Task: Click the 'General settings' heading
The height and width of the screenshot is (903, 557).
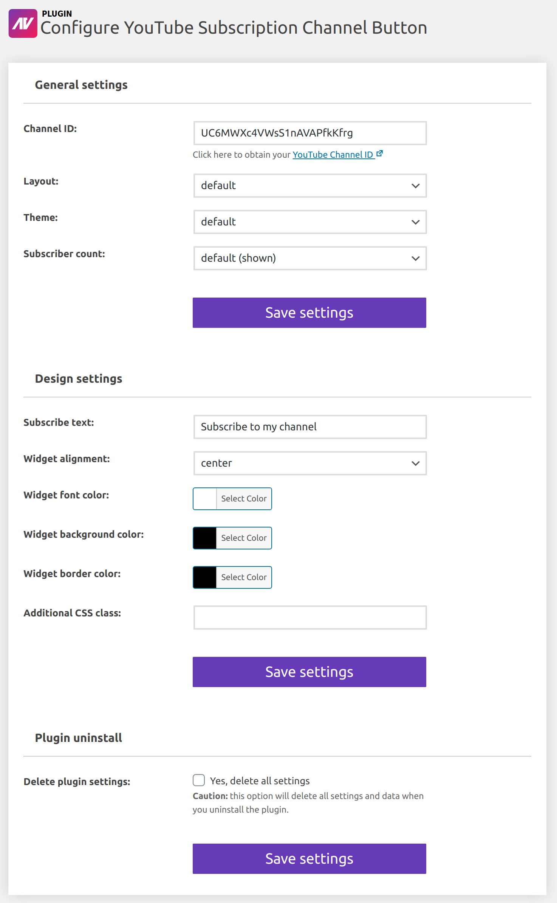Action: tap(81, 85)
